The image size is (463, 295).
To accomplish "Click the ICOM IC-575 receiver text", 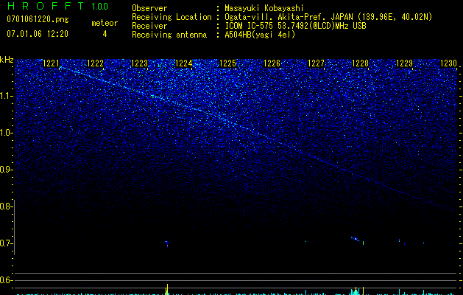I will click(295, 26).
